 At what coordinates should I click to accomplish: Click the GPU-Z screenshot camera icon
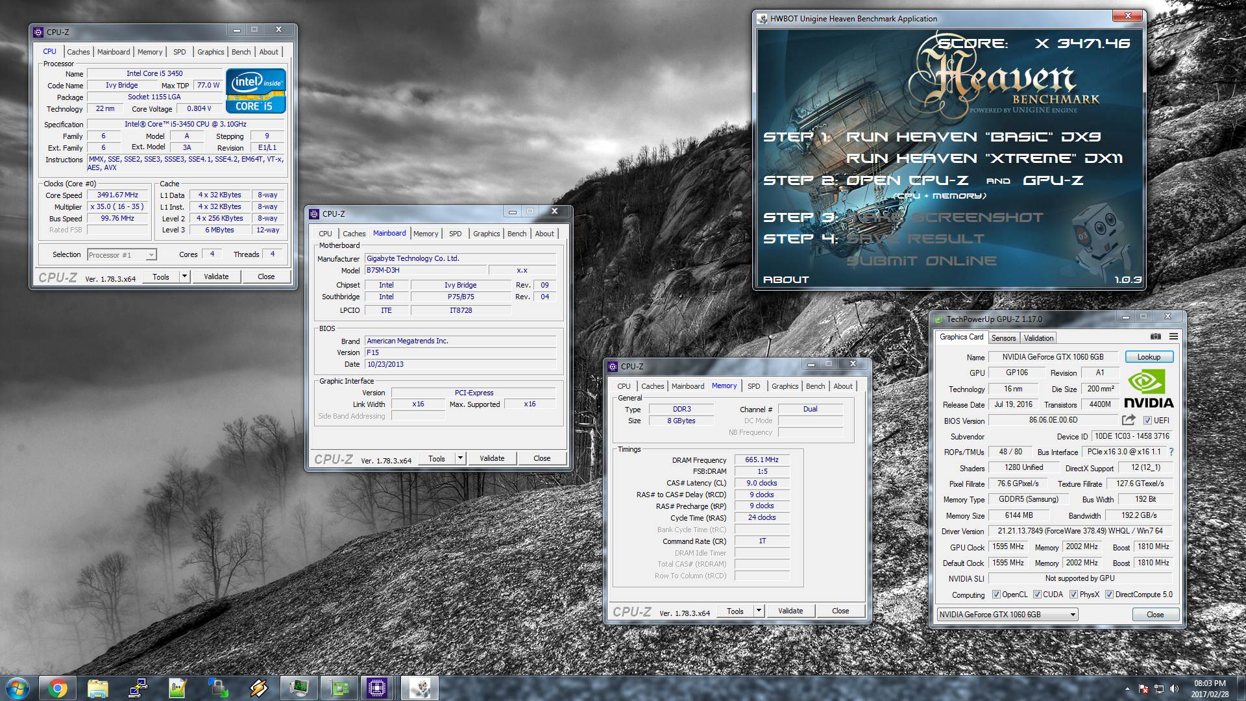pos(1156,336)
